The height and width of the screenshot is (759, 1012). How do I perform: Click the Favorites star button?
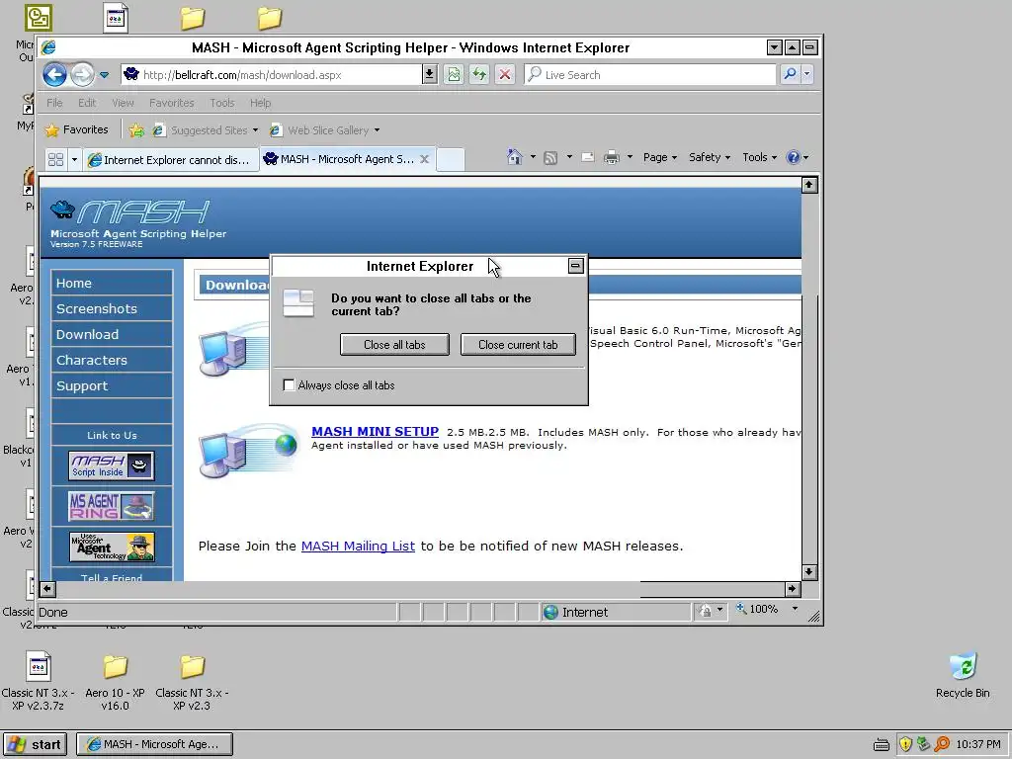(x=76, y=129)
